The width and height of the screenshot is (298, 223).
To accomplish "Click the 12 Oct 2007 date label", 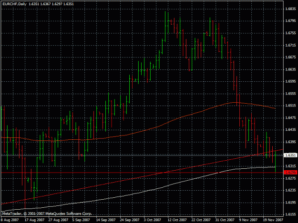I will [177, 220].
